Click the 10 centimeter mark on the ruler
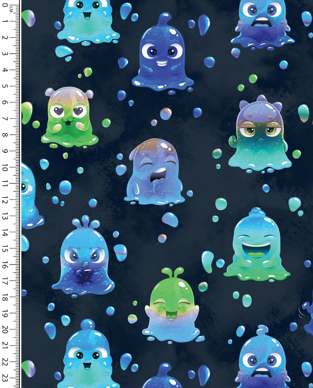This screenshot has height=388, width=313. pos(5,167)
